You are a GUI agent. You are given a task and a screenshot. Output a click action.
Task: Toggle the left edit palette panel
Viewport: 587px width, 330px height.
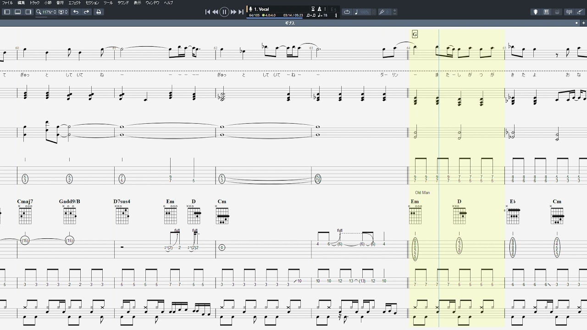click(x=7, y=12)
